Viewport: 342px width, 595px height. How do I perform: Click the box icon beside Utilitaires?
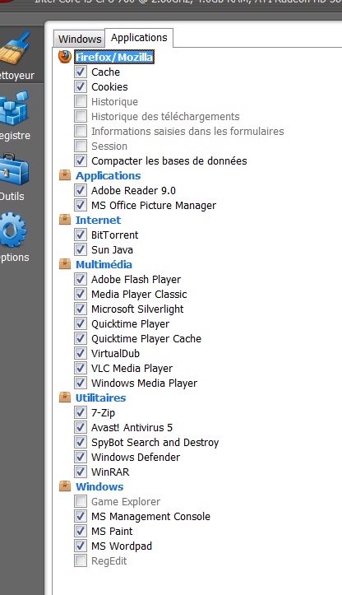(65, 397)
